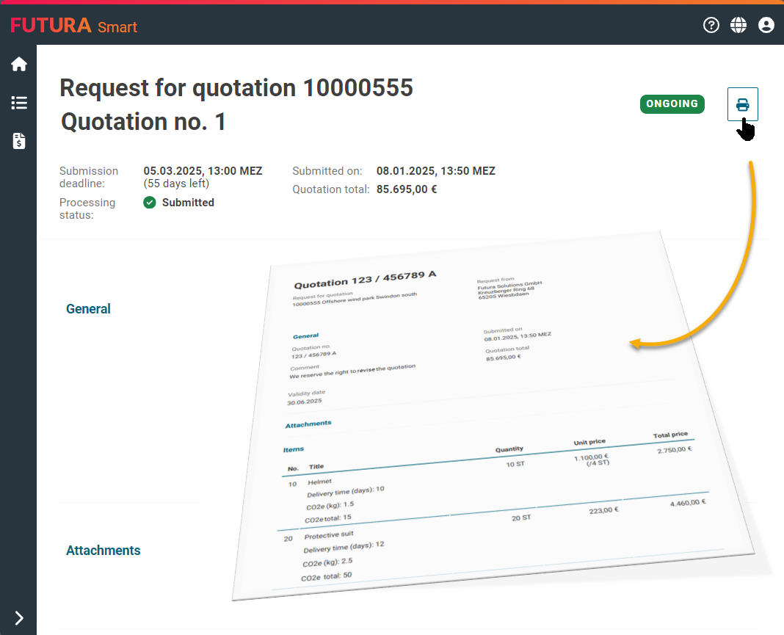Open the list view sidebar icon

pyautogui.click(x=19, y=103)
